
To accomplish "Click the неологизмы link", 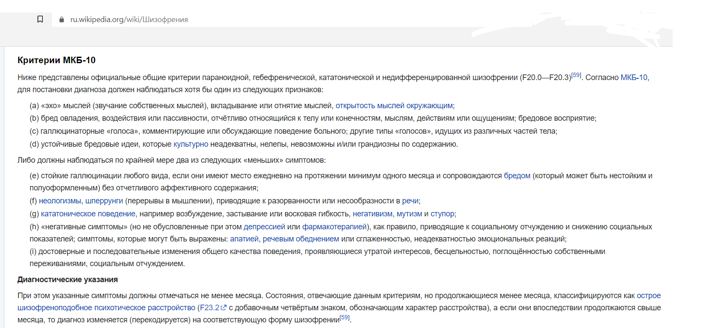I will [x=60, y=201].
